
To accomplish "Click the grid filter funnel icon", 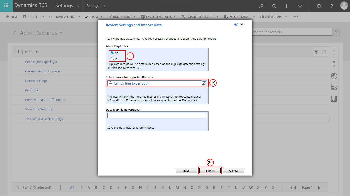I will point(316,52).
